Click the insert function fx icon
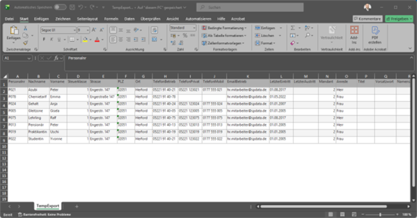417x218 pixels. [x=56, y=58]
